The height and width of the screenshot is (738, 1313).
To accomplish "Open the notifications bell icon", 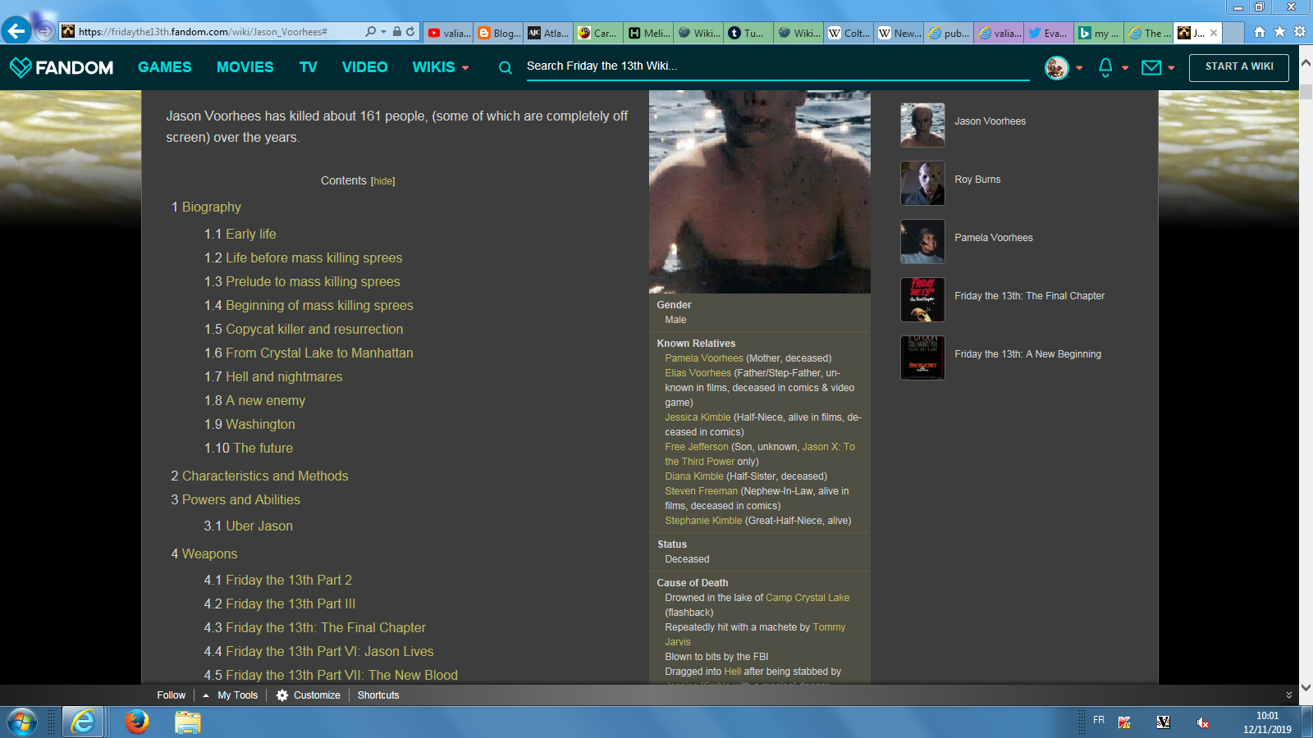I will tap(1105, 67).
